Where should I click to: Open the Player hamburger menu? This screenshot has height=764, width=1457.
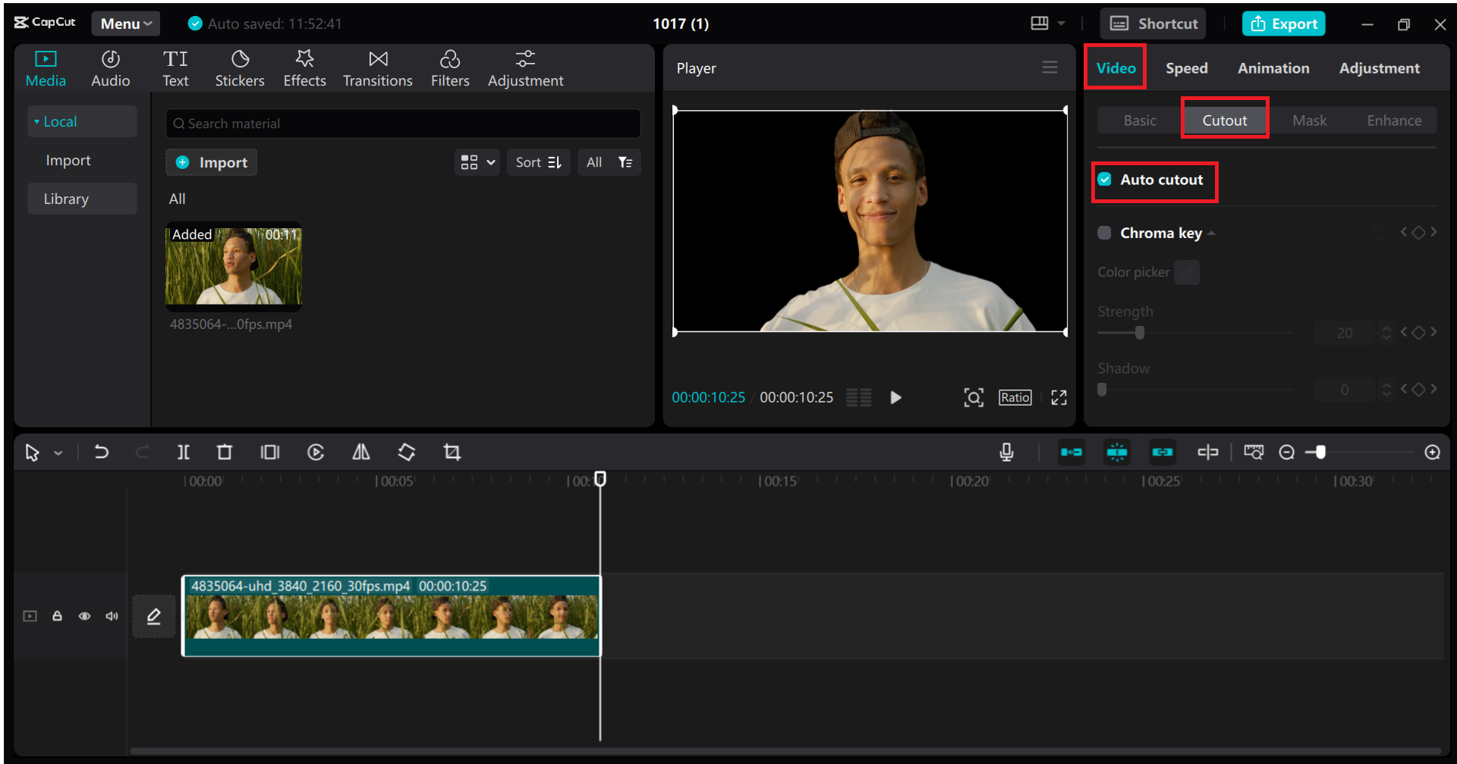(1049, 67)
